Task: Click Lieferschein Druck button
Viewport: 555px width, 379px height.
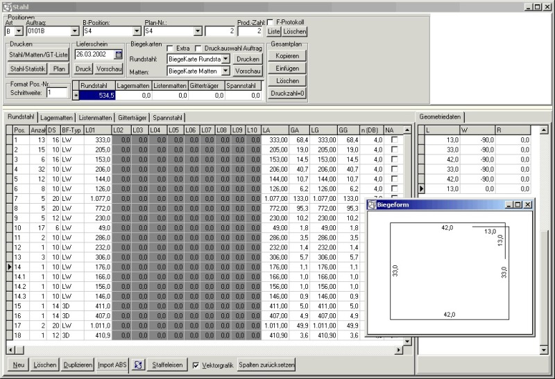Action: (83, 69)
